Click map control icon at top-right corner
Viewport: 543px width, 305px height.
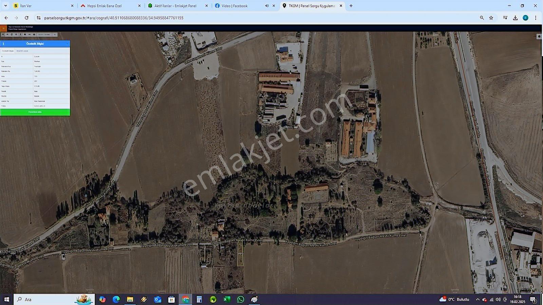[539, 36]
